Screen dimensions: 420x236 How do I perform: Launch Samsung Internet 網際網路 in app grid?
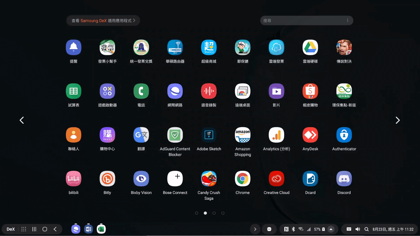pyautogui.click(x=175, y=91)
